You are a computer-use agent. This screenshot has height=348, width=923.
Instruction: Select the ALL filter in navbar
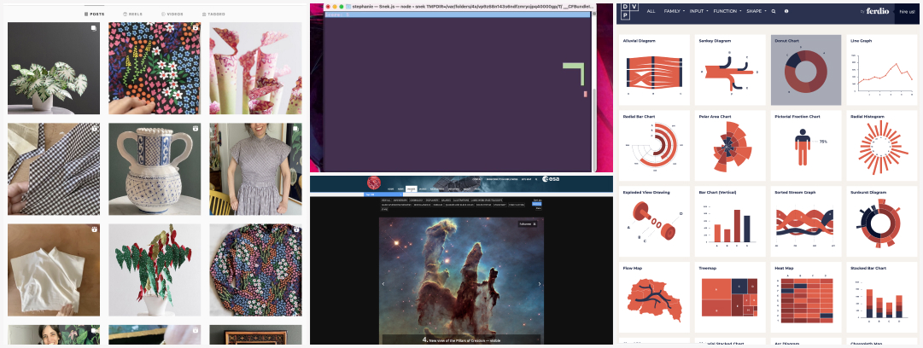[x=651, y=11]
